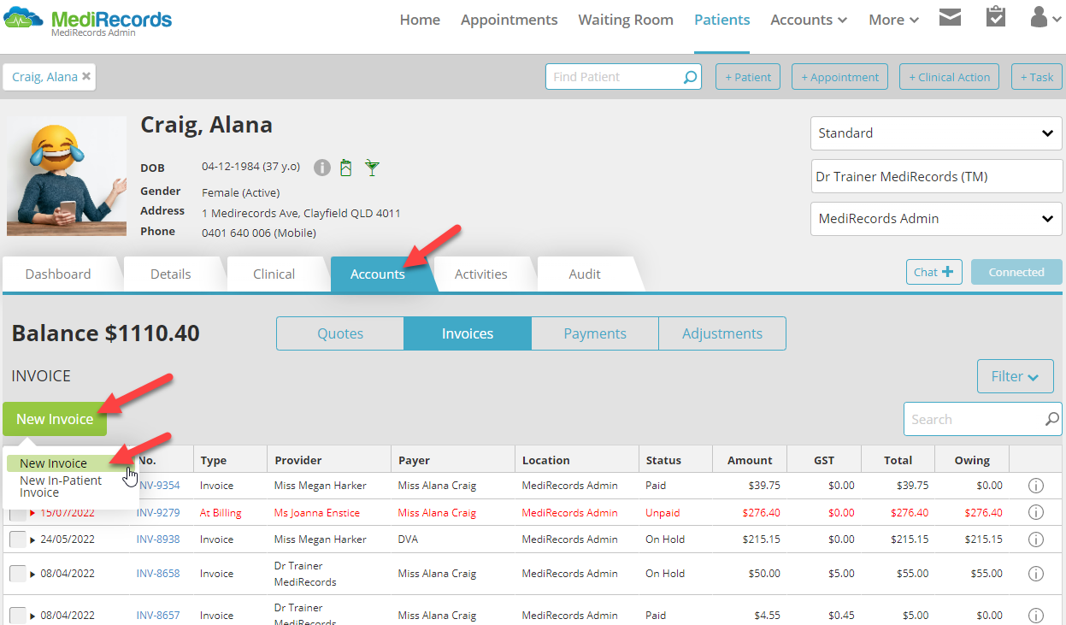Open the mail envelope icon
Viewport: 1066px width, 625px height.
pos(950,17)
